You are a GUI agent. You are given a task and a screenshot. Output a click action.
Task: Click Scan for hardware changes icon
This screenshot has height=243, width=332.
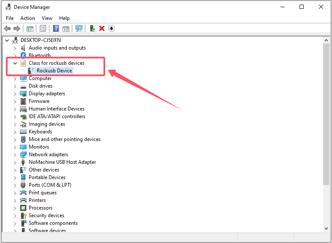(79, 28)
